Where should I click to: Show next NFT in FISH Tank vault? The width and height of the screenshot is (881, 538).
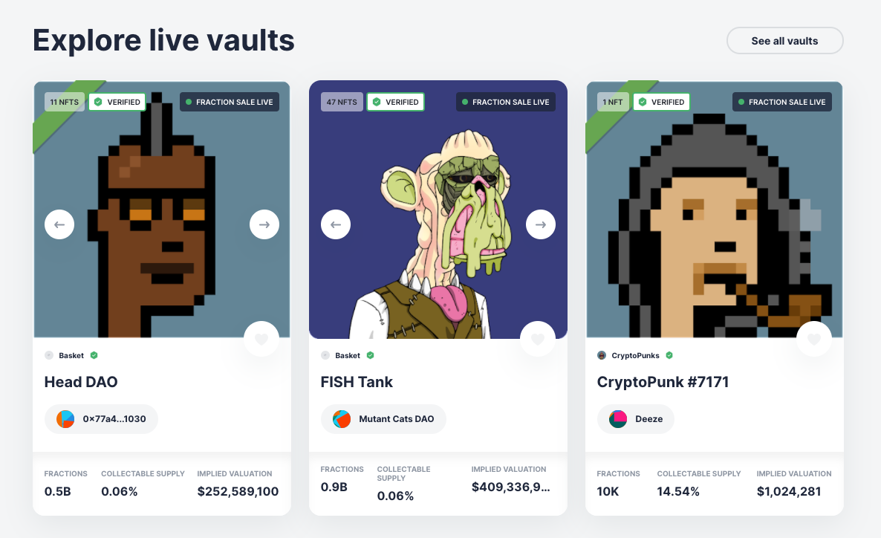541,224
